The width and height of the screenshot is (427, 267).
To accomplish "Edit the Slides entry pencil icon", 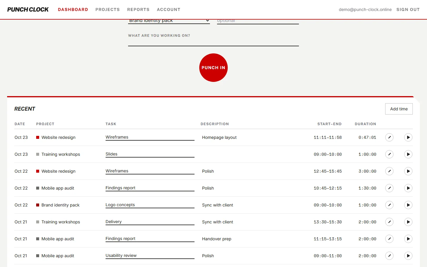I will pyautogui.click(x=389, y=154).
